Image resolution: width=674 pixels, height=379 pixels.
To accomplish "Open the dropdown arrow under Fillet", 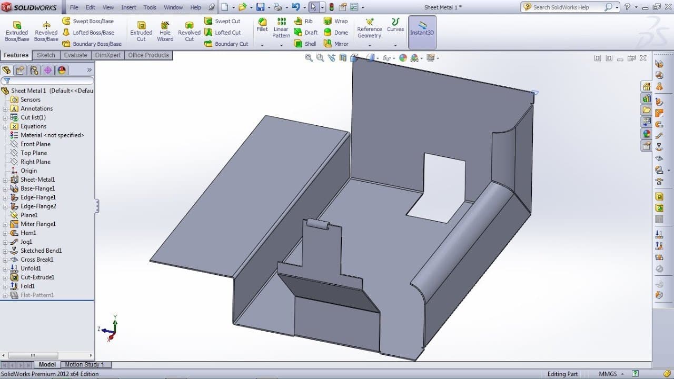I will [x=262, y=45].
